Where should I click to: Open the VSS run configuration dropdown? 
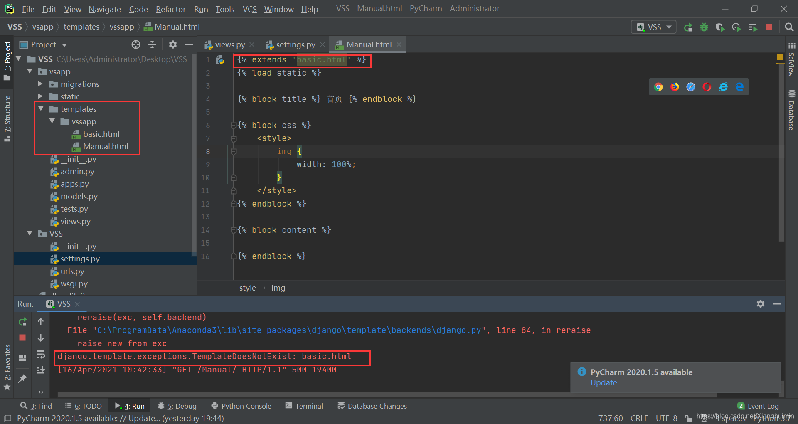[654, 27]
